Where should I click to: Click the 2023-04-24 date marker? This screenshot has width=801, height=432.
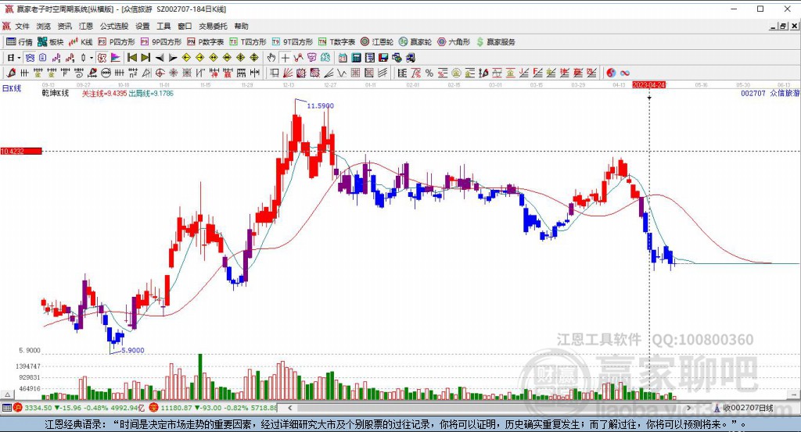click(649, 84)
